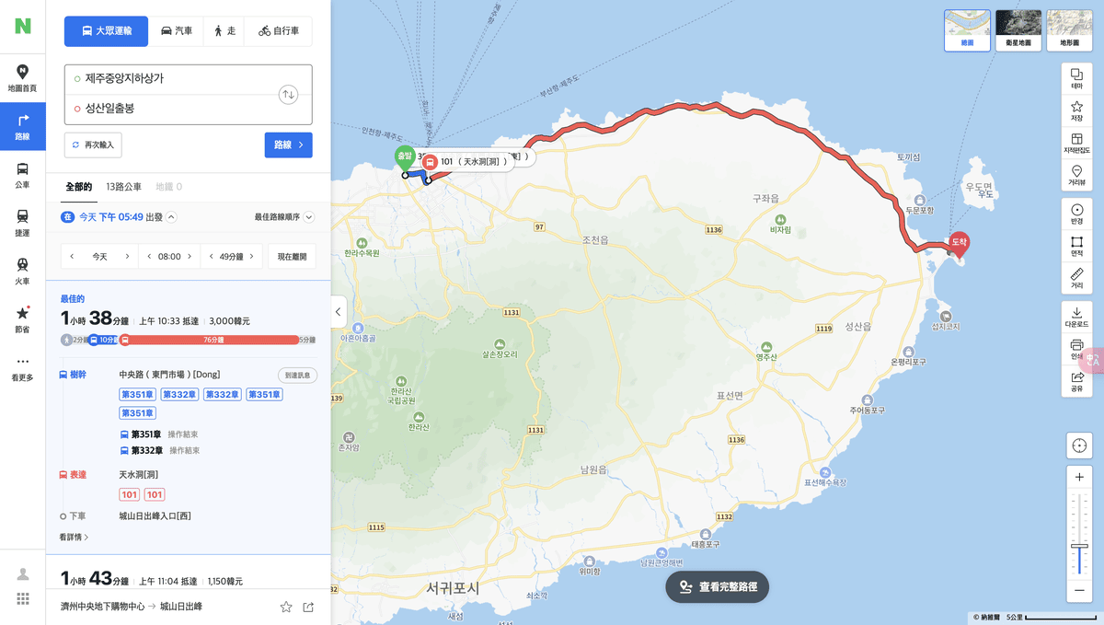1104x625 pixels.
Task: Swap origin and destination fields
Action: pyautogui.click(x=288, y=94)
